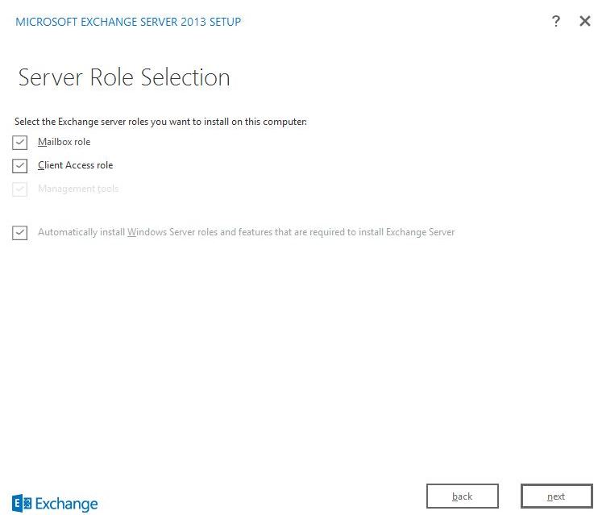Go back to the previous setup page
This screenshot has width=598, height=515.
463,496
